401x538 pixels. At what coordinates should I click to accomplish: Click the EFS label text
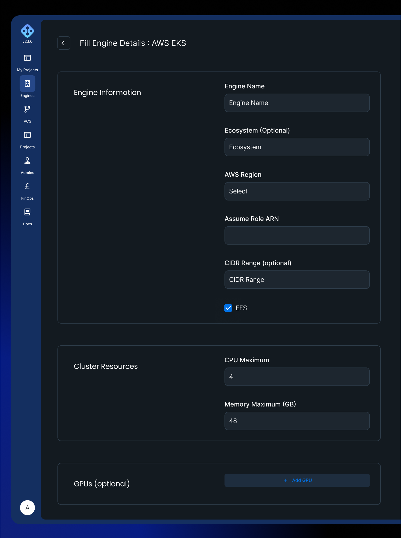coord(241,308)
